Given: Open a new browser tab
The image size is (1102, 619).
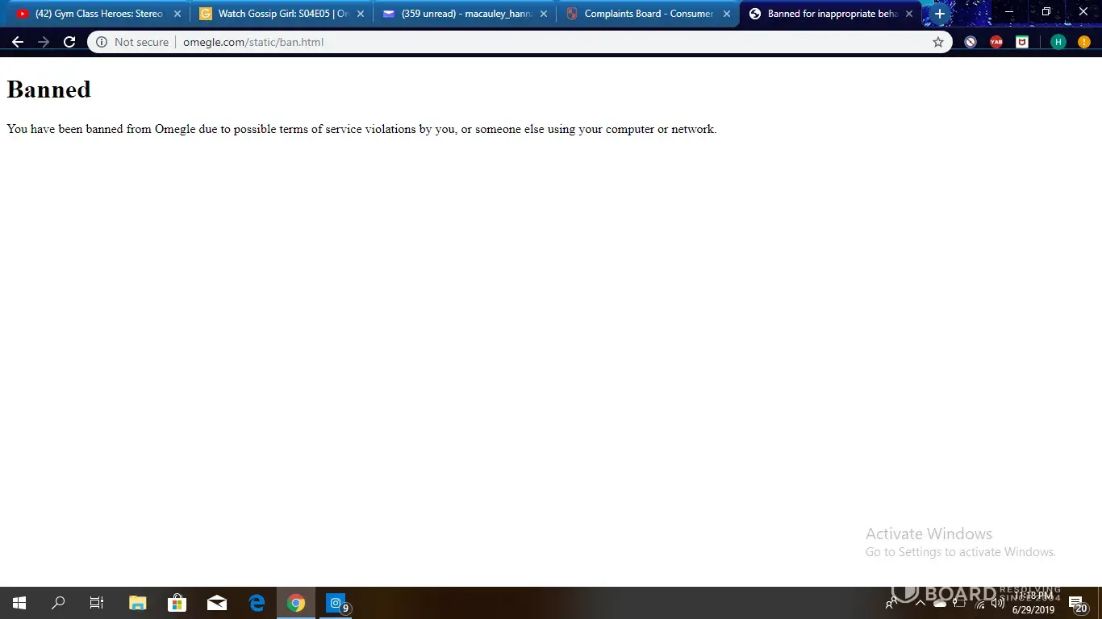Looking at the screenshot, I should point(939,14).
